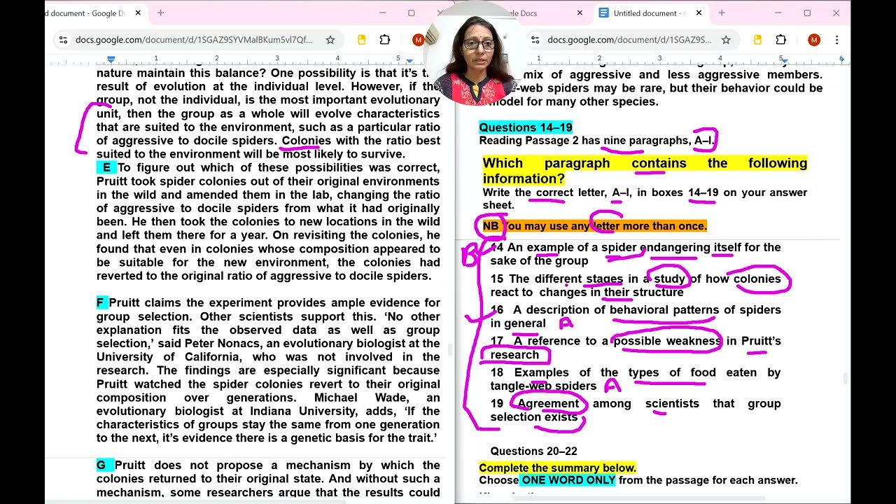Image resolution: width=896 pixels, height=504 pixels.
Task: Click the left indent marker on left ruler
Action: coord(111,60)
